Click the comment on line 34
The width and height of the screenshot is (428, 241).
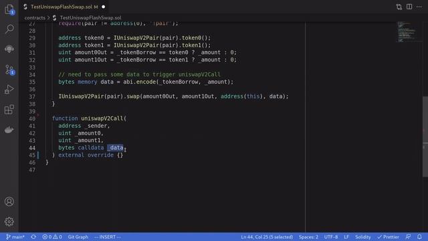(x=139, y=74)
